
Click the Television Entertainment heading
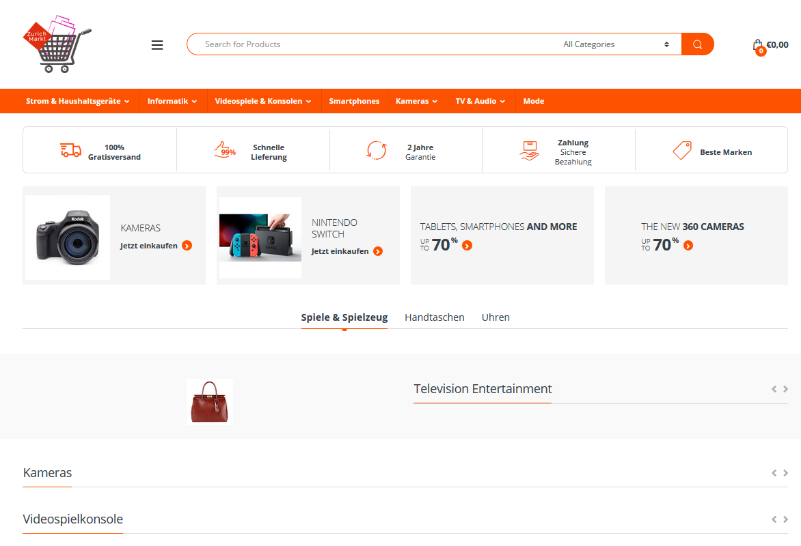pos(483,389)
